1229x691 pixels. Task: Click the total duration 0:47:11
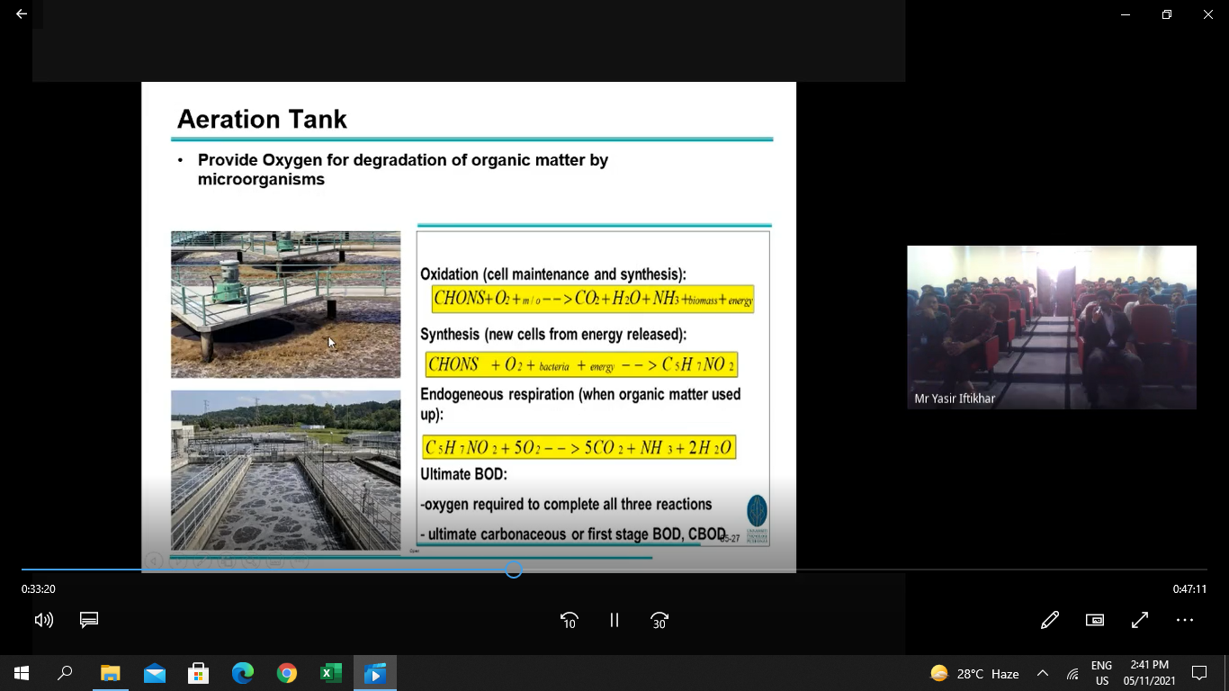pyautogui.click(x=1189, y=589)
